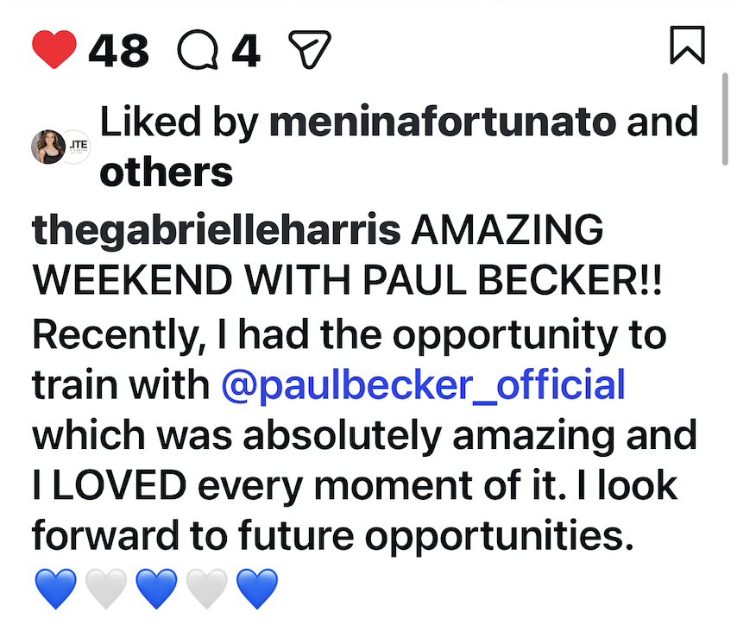Click the "Liked by" text

click(180, 123)
